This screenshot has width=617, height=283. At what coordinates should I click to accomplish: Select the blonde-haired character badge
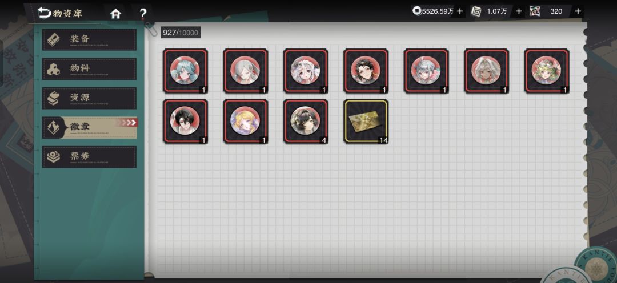(246, 121)
